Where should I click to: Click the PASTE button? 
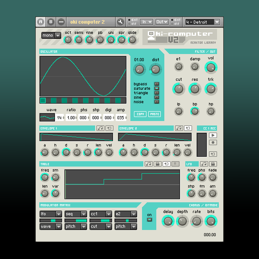[155, 114]
